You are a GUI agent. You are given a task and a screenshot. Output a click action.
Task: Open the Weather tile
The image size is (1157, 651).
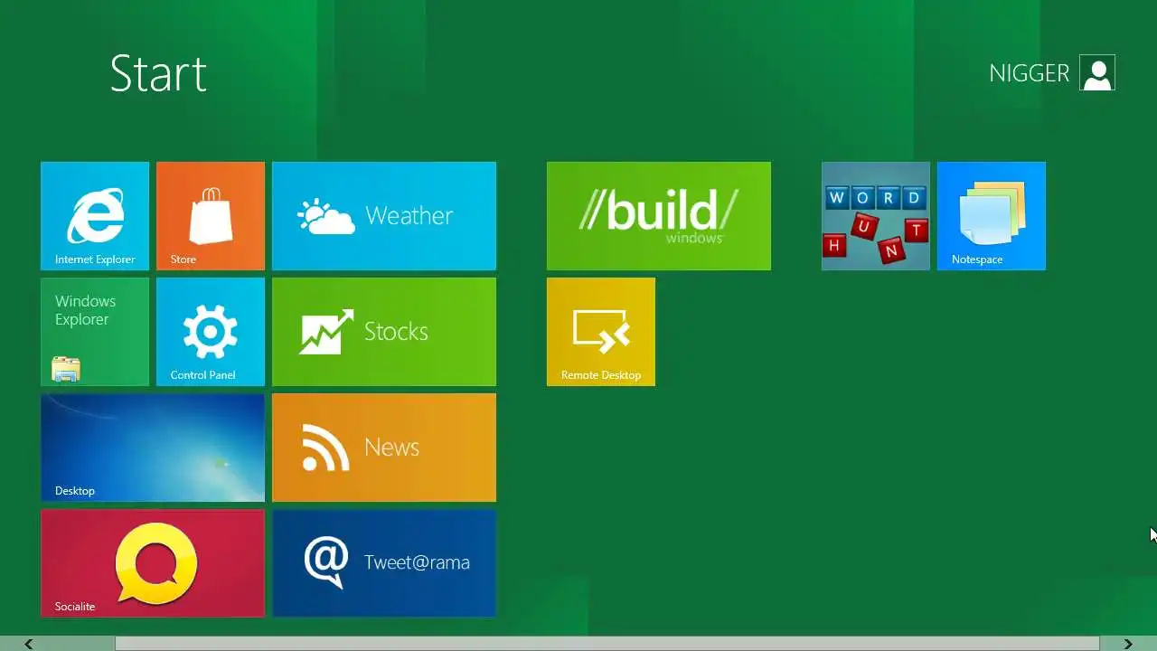pos(384,216)
